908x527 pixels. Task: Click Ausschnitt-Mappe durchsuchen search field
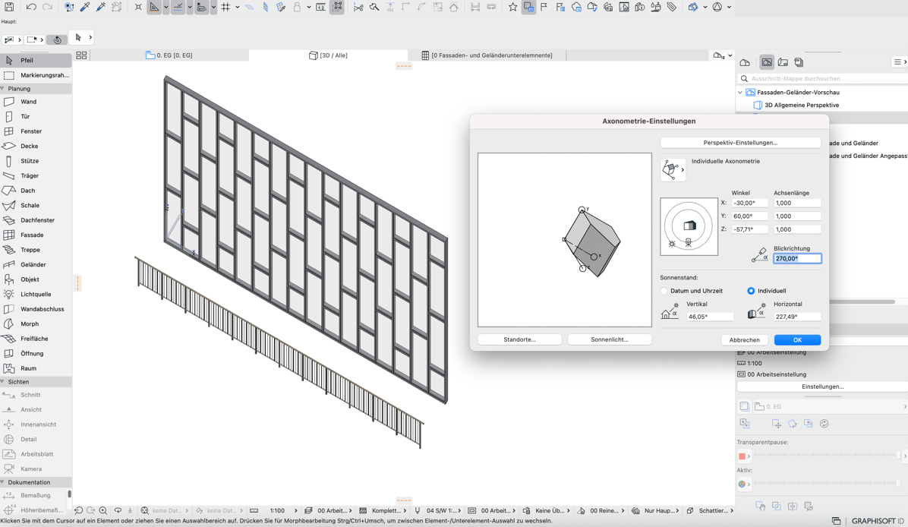click(x=822, y=78)
